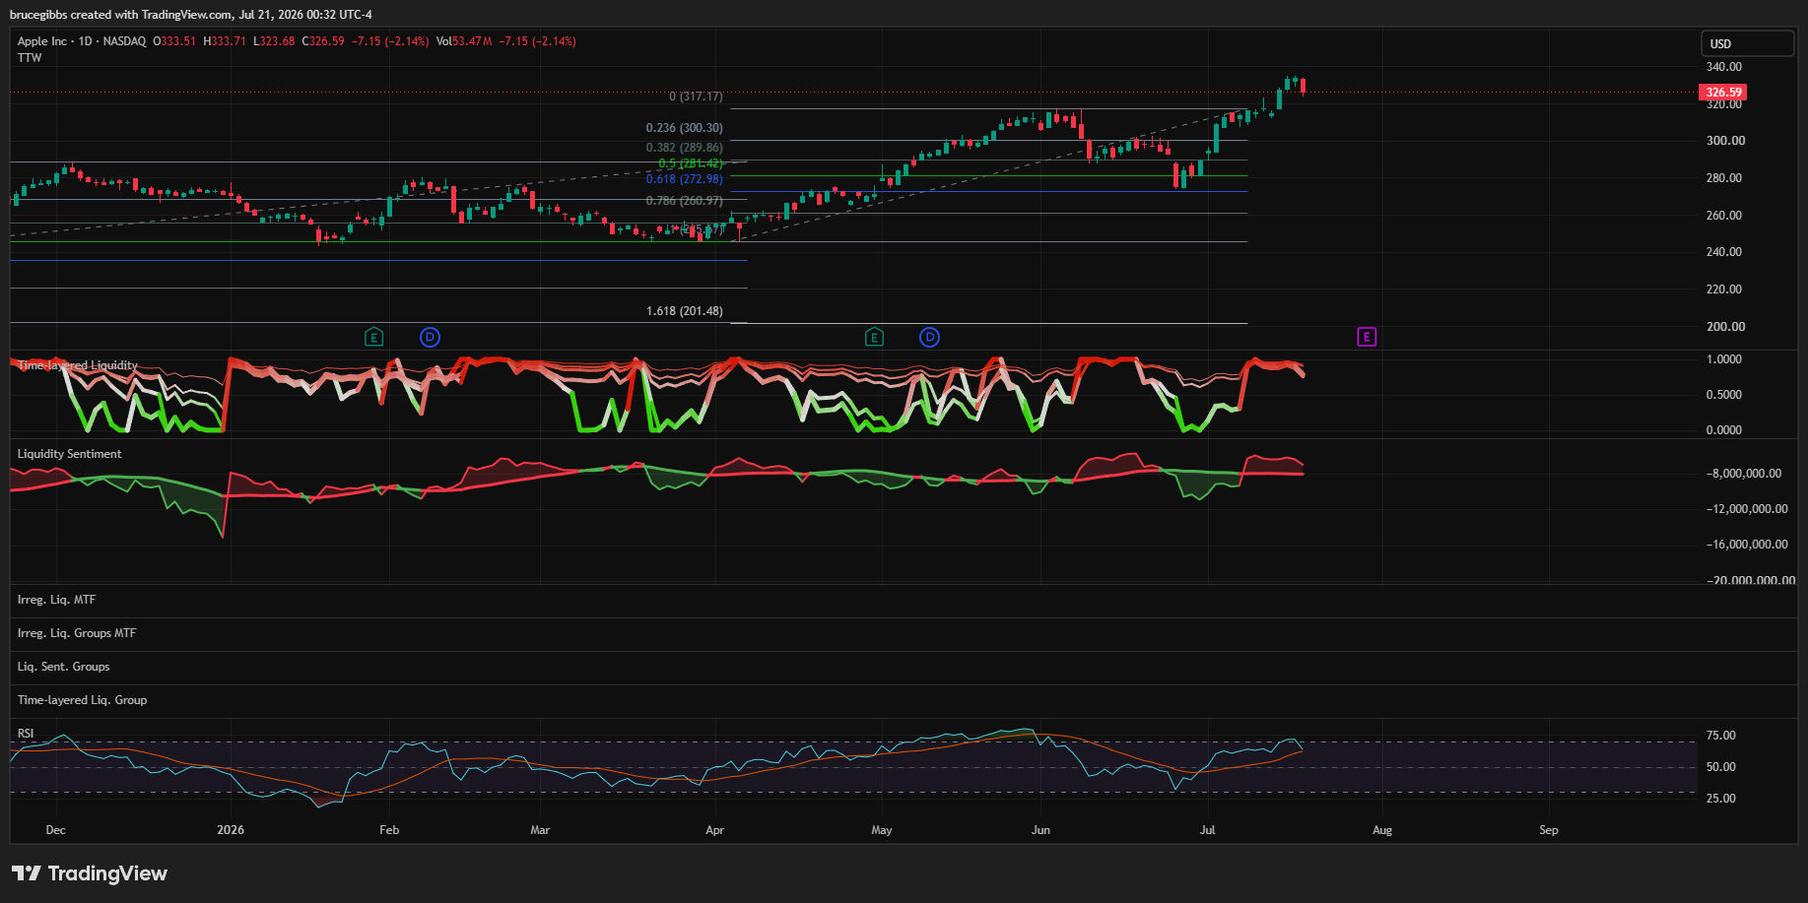The image size is (1808, 903).
Task: Click the purple upcoming earnings E marker
Action: (1367, 337)
